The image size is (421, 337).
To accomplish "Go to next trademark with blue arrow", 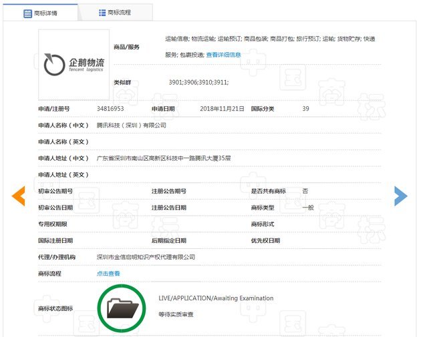I will 400,196.
